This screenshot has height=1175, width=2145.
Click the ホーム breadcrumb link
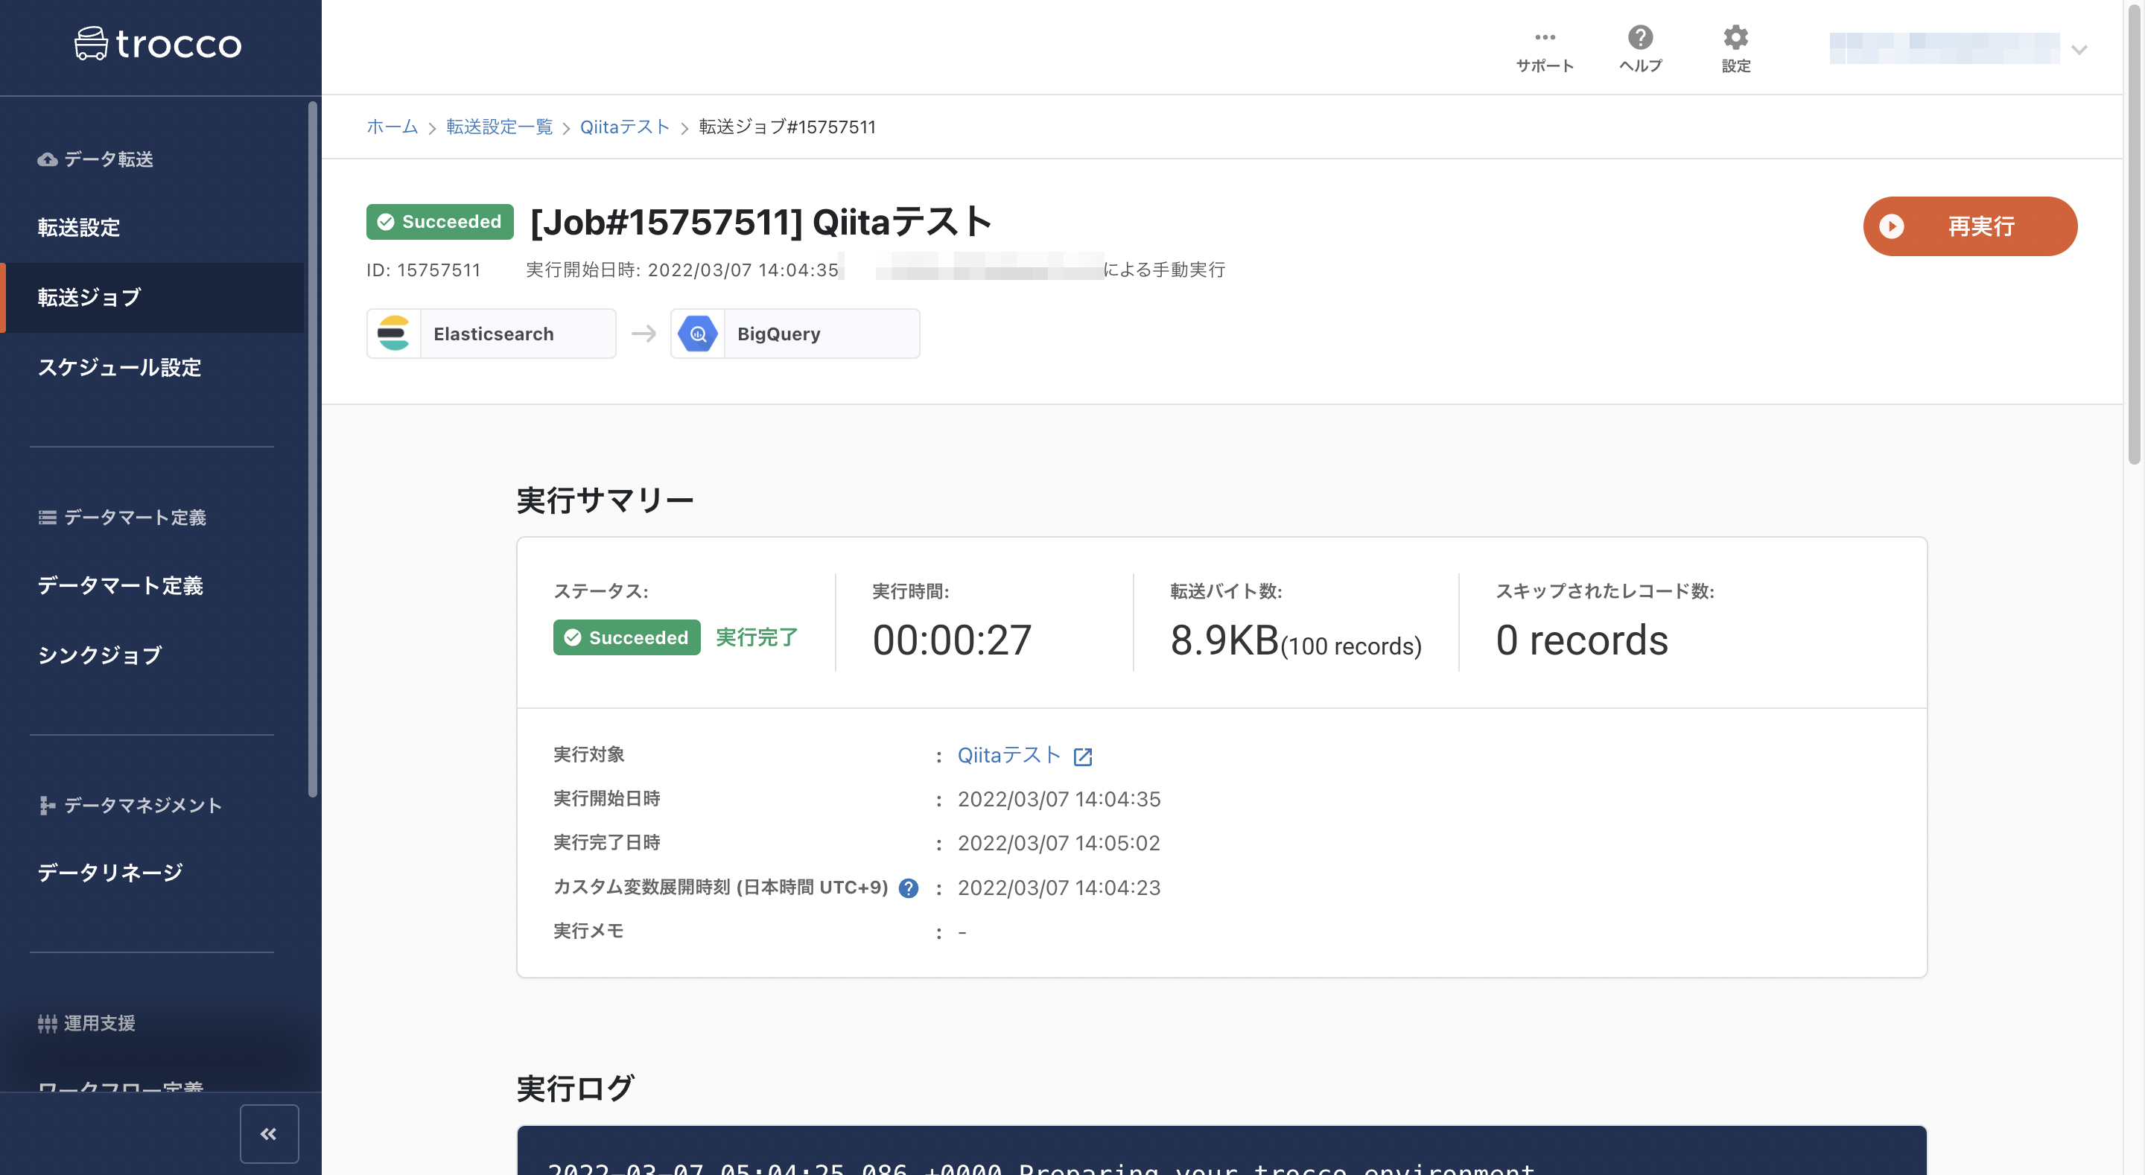(393, 127)
